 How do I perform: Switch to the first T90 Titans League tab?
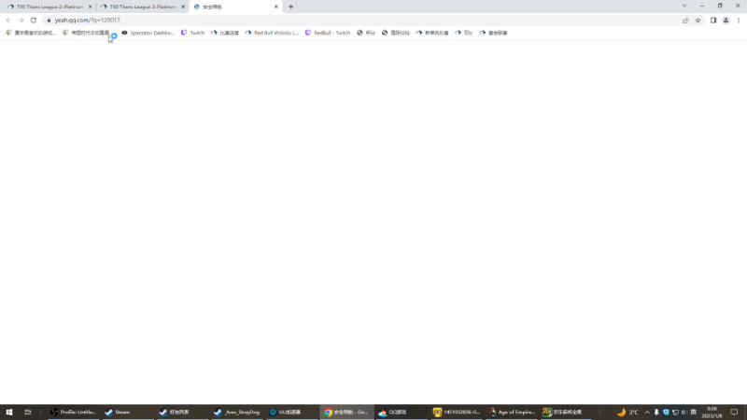click(x=49, y=7)
